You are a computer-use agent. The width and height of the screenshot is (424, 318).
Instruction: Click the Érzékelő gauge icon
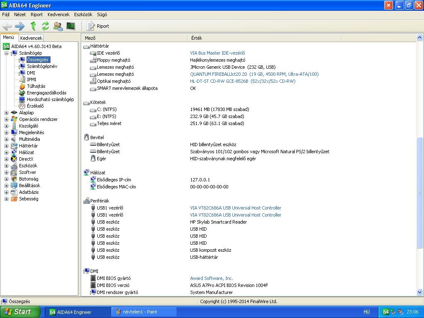point(22,106)
